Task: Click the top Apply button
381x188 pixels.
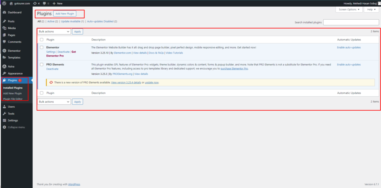Action: point(77,32)
